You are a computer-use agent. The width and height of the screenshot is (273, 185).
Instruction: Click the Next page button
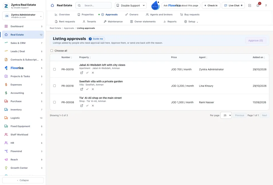(x=264, y=115)
